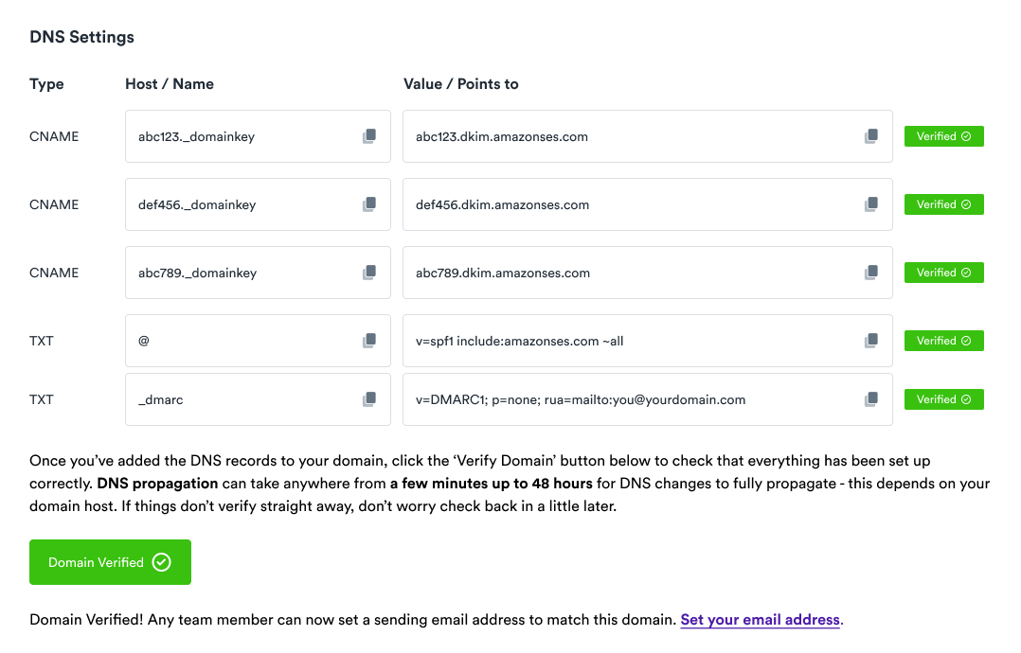Image resolution: width=1021 pixels, height=653 pixels.
Task: Copy the _dmarc host name
Action: tap(369, 399)
